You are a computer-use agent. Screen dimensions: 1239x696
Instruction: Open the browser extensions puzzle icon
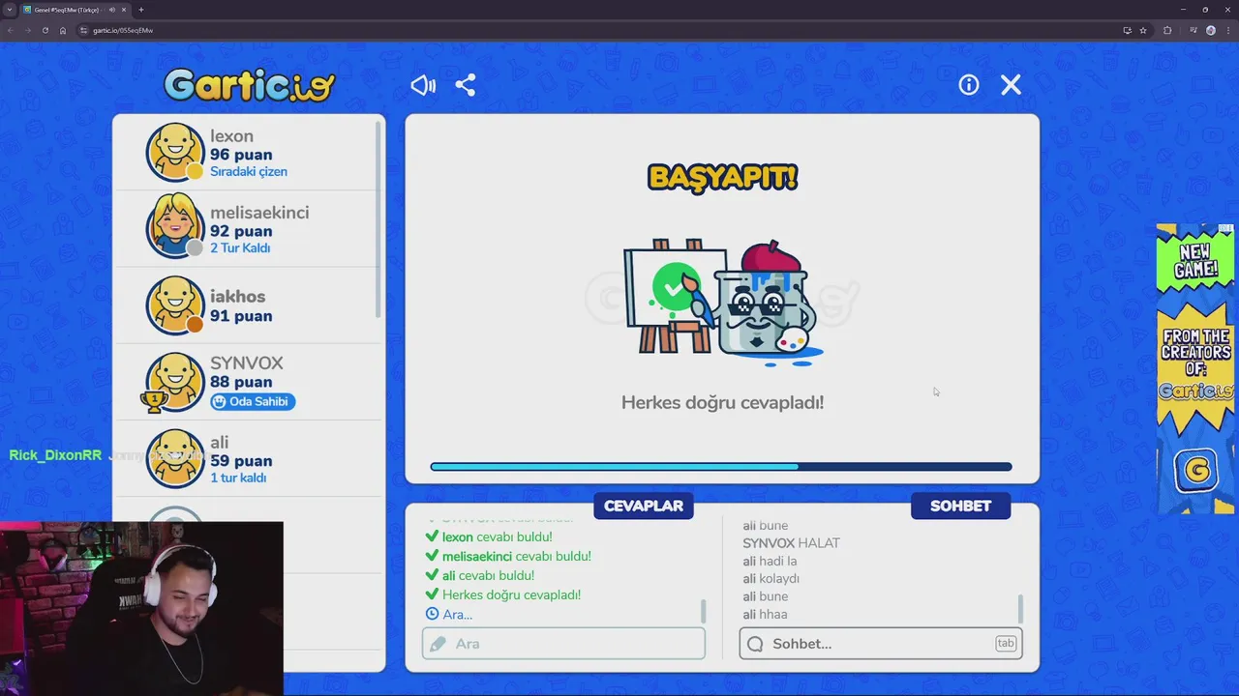point(1167,30)
